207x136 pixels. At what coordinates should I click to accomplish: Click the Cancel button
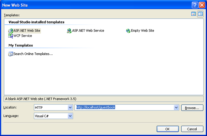coord(192,129)
